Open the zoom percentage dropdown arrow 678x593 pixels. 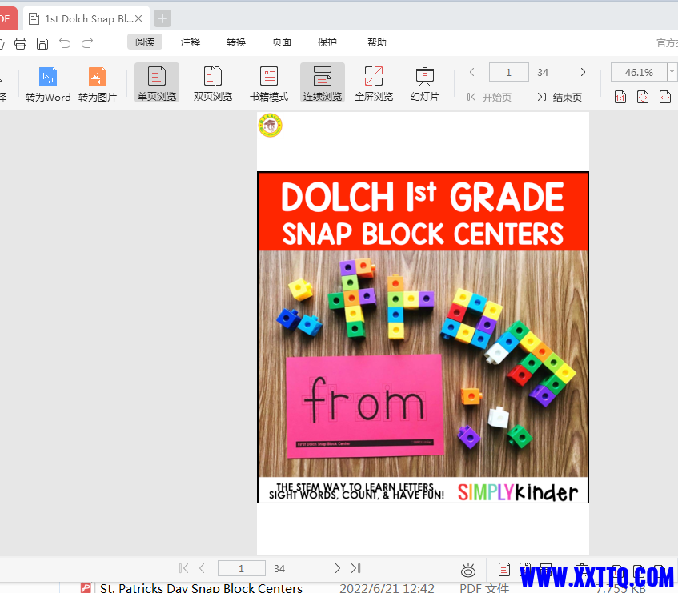pos(672,72)
